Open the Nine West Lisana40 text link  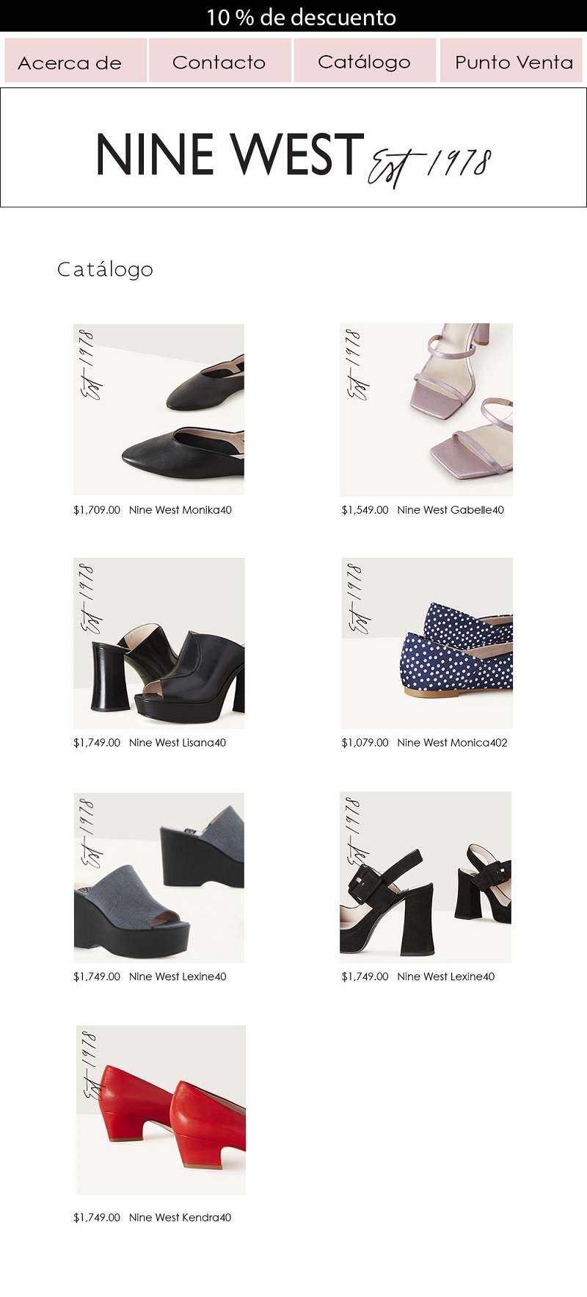[x=178, y=743]
